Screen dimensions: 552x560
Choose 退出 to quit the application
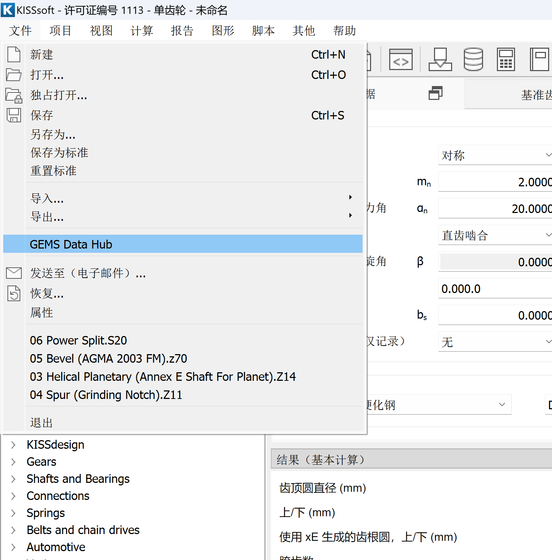pos(183,422)
